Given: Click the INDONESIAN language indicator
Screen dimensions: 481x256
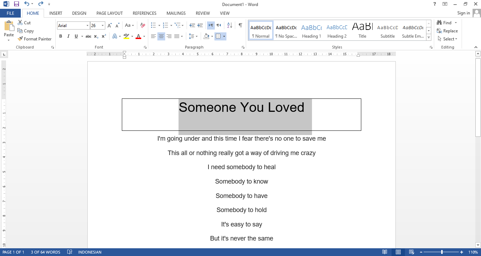Looking at the screenshot, I should tap(90, 252).
